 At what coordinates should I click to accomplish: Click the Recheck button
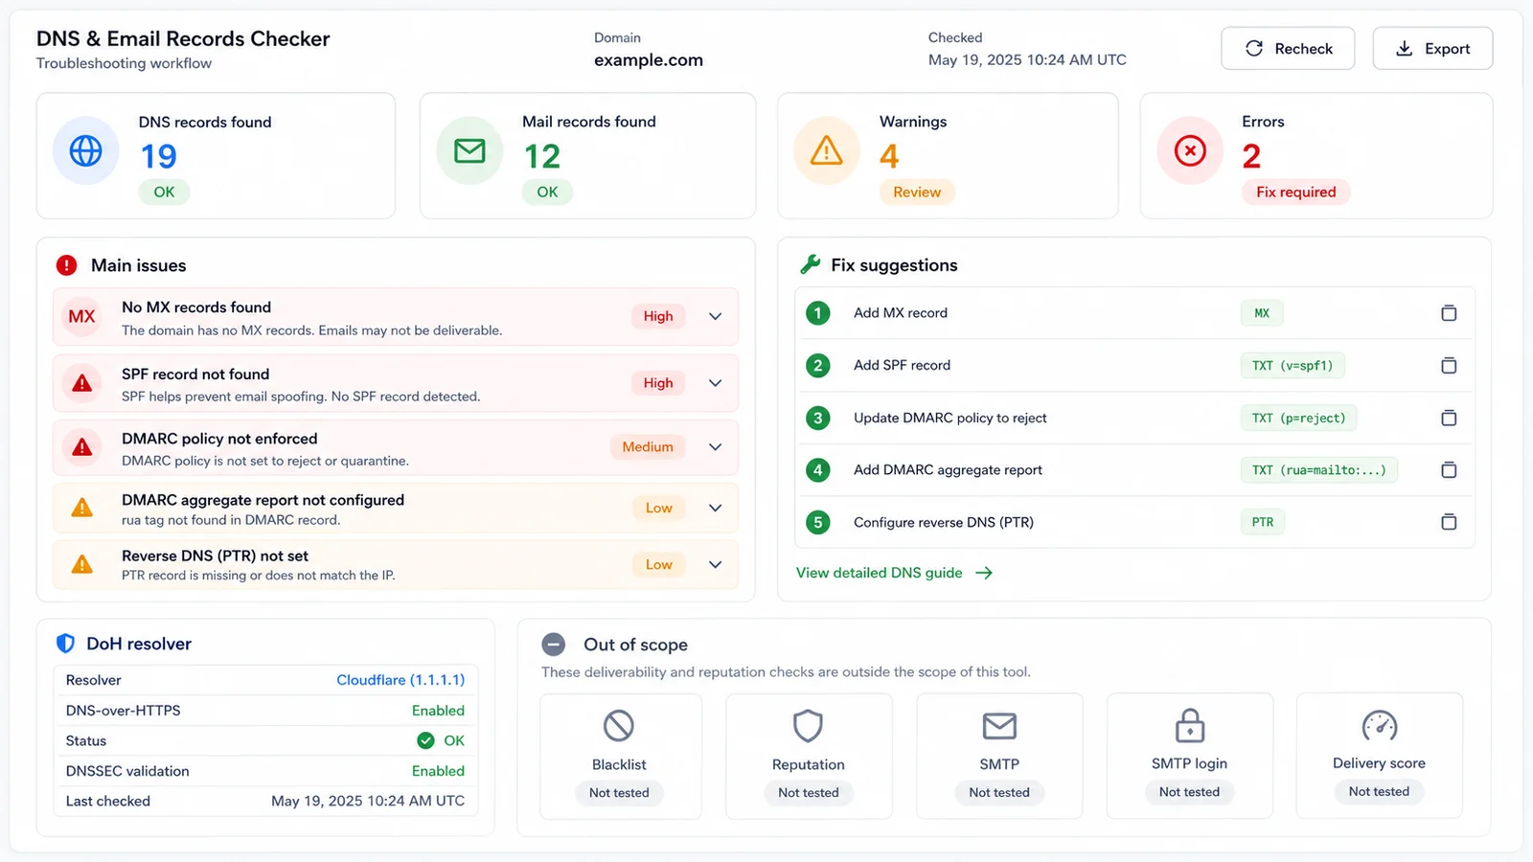(1288, 49)
